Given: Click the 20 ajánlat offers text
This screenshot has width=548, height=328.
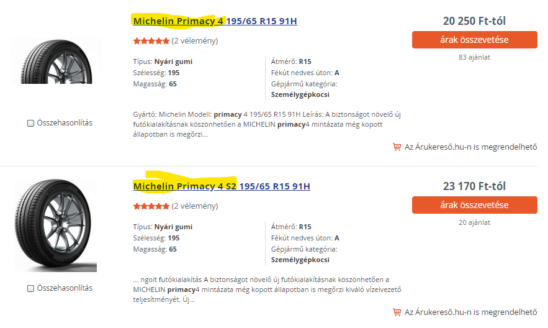Looking at the screenshot, I should pyautogui.click(x=474, y=222).
